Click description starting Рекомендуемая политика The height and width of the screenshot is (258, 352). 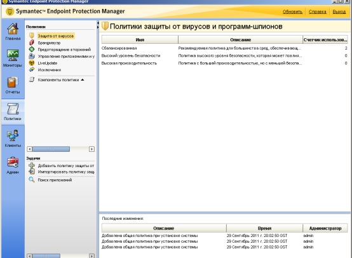(x=240, y=48)
